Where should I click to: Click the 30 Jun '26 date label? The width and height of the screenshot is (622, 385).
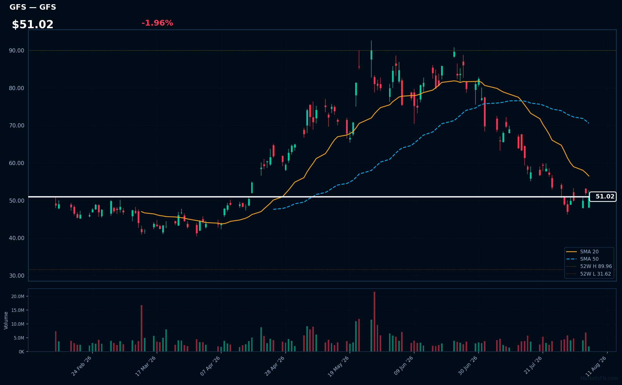[468, 366]
